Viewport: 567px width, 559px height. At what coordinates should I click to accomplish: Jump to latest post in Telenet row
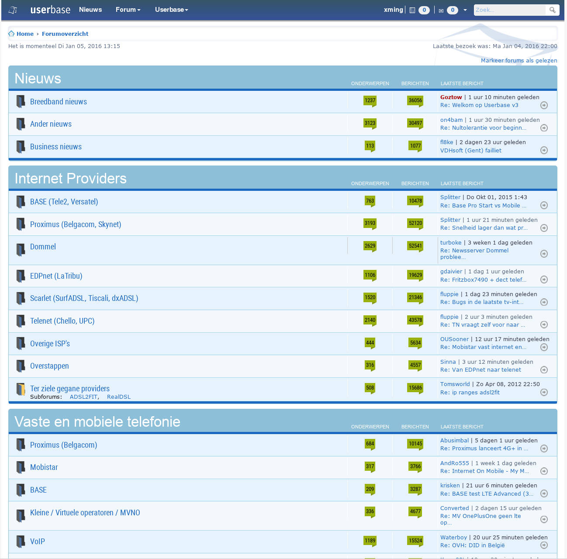544,324
